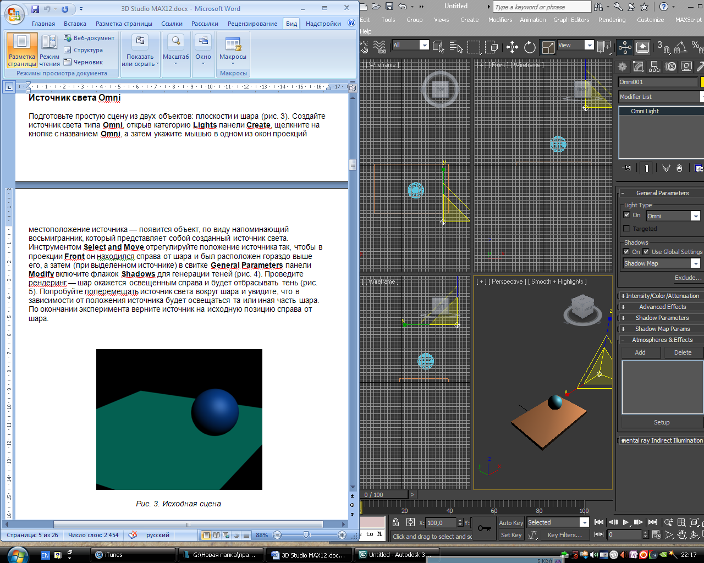Switch to Web-document view in Word

[89, 38]
